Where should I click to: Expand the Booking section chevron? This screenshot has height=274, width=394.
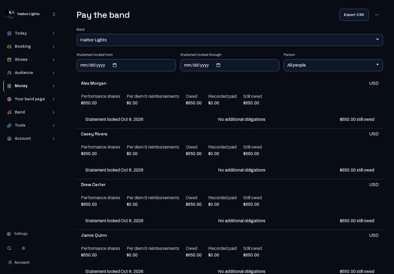54,47
